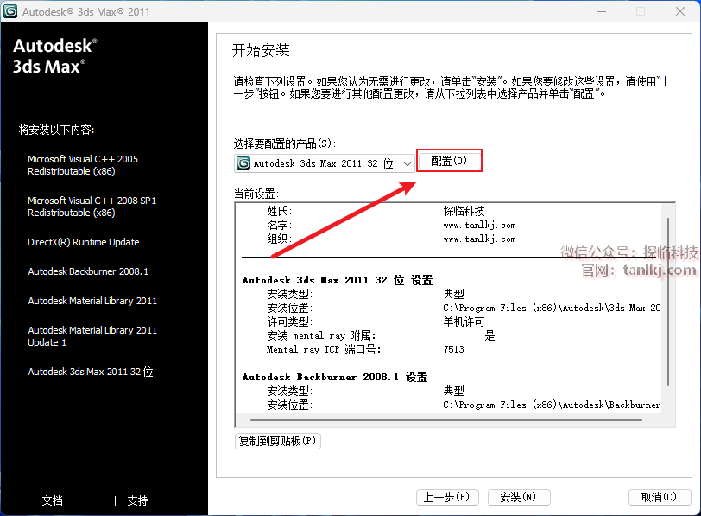Click the horizontal scrollbar under the settings list

point(446,420)
